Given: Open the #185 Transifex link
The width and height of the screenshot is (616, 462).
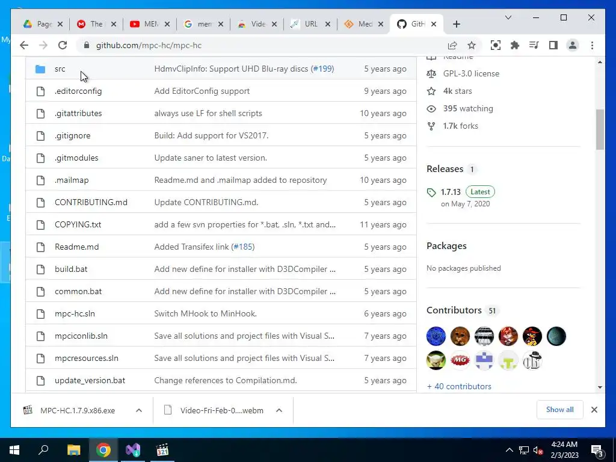Looking at the screenshot, I should tap(243, 247).
